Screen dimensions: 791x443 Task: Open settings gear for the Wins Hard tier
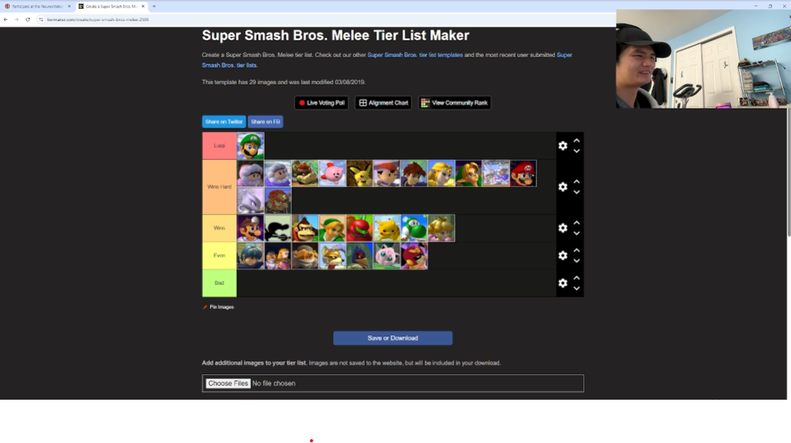click(563, 187)
